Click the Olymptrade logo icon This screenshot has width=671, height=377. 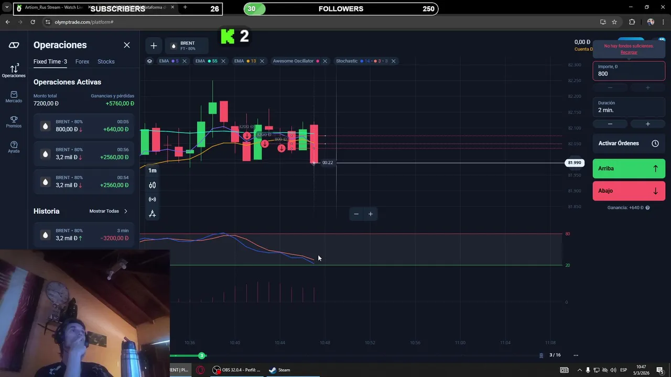(14, 45)
